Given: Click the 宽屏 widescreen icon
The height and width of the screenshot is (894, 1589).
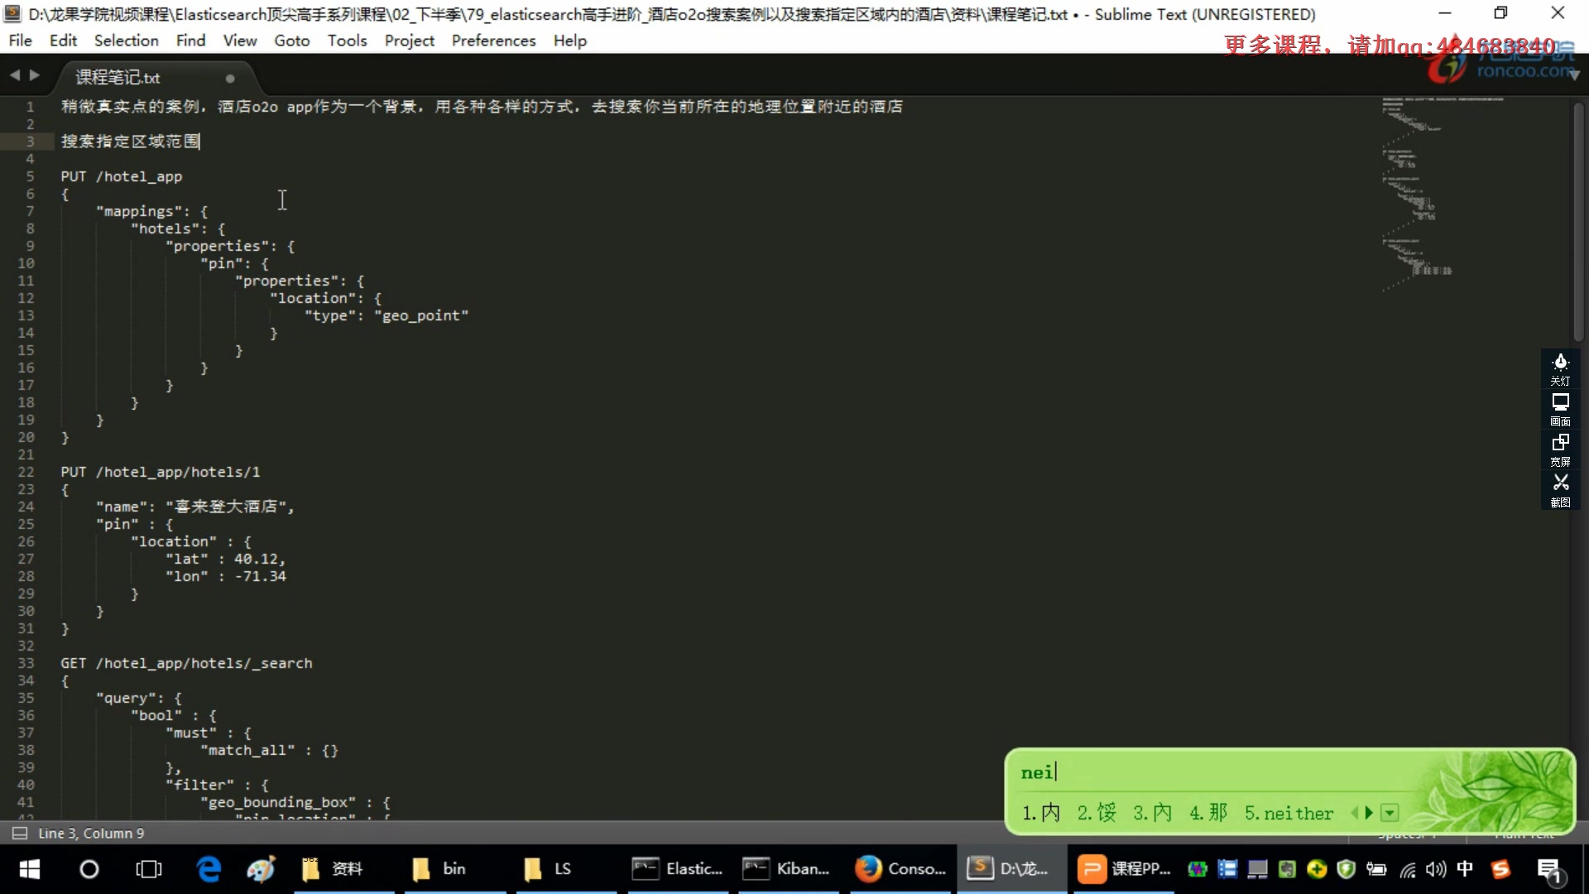Looking at the screenshot, I should 1560,448.
